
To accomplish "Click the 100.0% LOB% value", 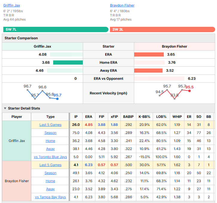I will pyautogui.click(x=161, y=157).
